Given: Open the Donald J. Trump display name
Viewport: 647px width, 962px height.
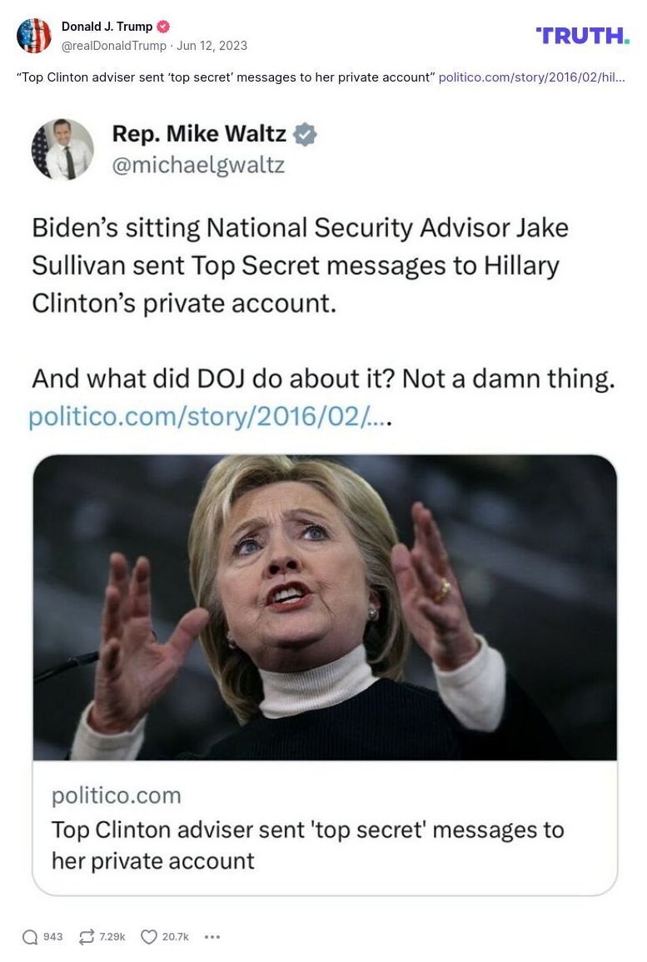Looking at the screenshot, I should [107, 27].
